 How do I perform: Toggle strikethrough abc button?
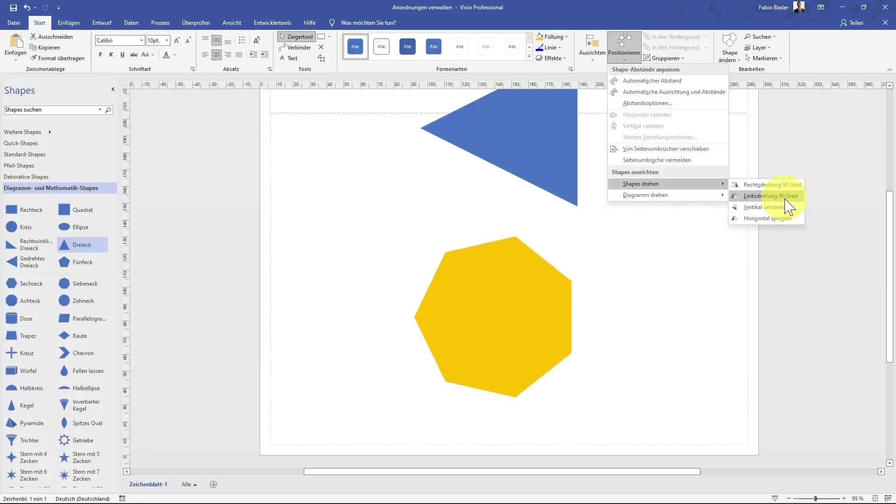pos(133,55)
